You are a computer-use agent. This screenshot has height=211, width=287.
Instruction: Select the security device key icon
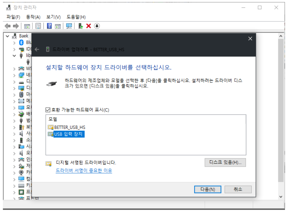pyautogui.click(x=22, y=127)
